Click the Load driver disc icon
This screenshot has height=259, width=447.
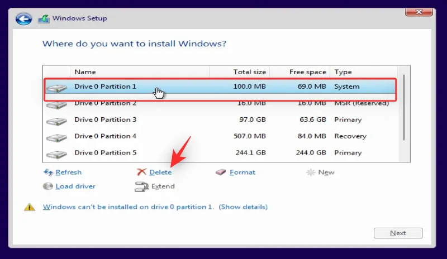click(x=48, y=186)
